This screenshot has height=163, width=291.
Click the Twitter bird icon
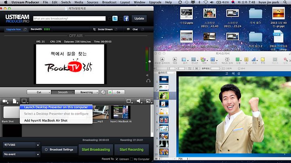pyautogui.click(x=115, y=19)
